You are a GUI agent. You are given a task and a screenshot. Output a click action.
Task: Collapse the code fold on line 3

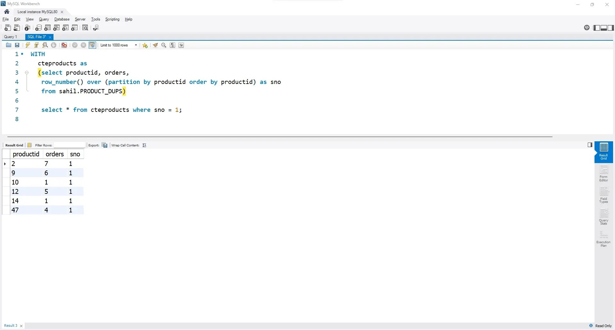(27, 73)
